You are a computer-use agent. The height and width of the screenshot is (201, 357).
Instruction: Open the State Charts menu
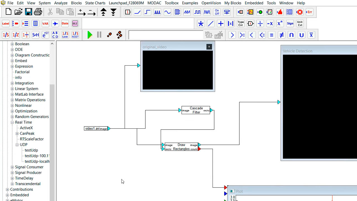[95, 3]
